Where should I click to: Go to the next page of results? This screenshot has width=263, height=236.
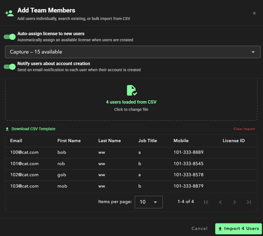[234, 202]
